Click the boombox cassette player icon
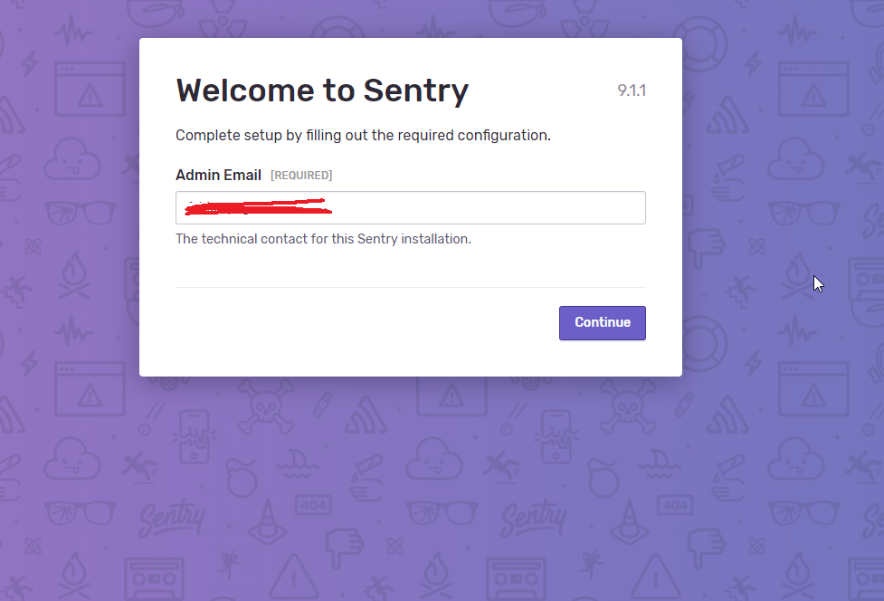Screen dimensions: 884x601 pos(155,577)
